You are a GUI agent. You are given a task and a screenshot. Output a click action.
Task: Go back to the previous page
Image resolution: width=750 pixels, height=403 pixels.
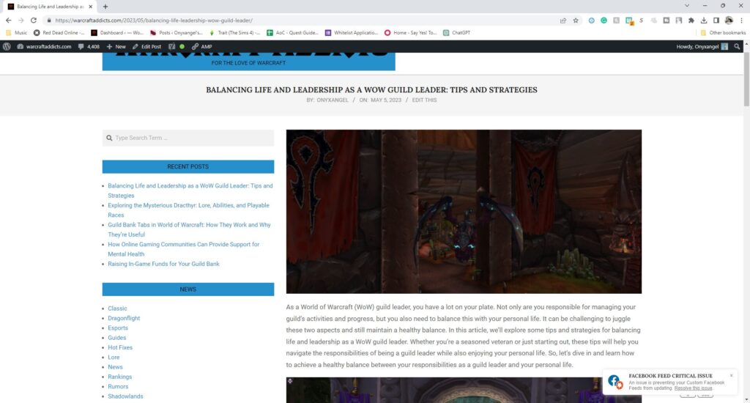click(9, 20)
